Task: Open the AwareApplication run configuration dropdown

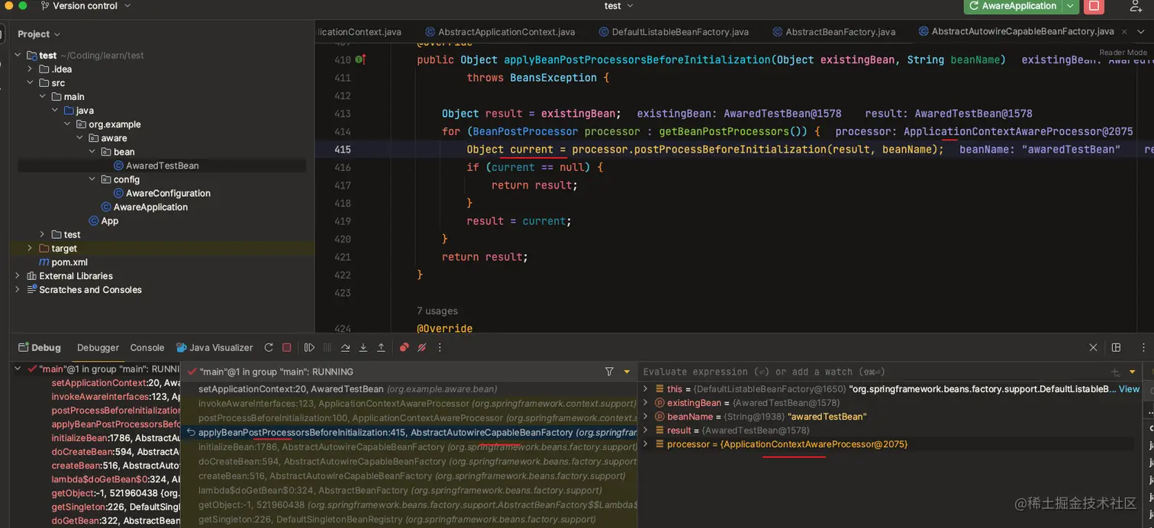Action: 1070,6
